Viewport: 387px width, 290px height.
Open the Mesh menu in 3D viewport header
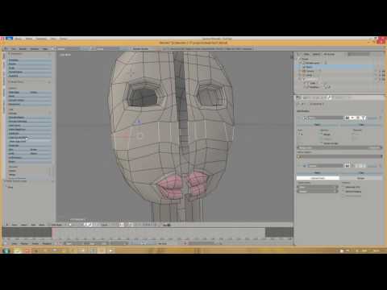tap(42, 225)
